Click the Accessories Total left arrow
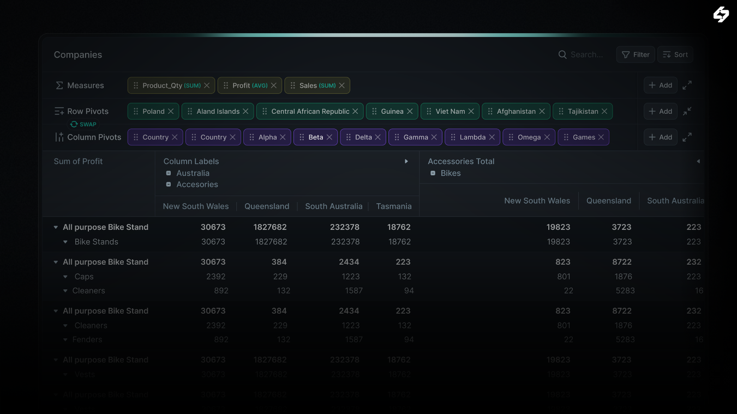Screen dimensions: 737x414 (698, 161)
